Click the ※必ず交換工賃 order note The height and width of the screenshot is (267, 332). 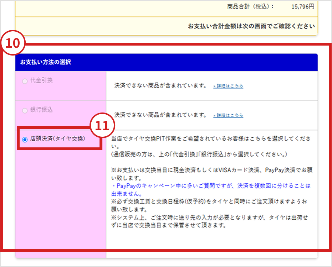[x=210, y=202]
